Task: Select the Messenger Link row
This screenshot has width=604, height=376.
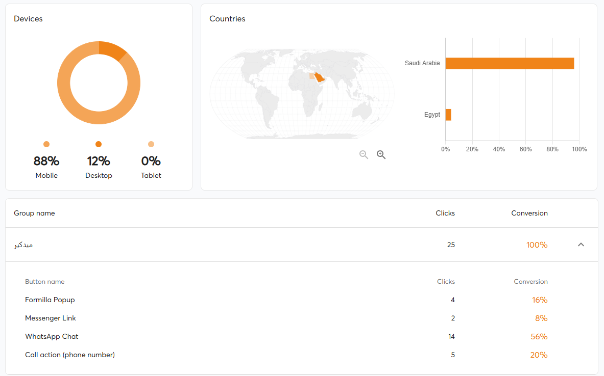Action: [x=51, y=318]
